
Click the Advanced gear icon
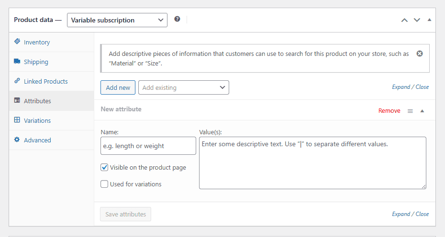click(x=17, y=140)
